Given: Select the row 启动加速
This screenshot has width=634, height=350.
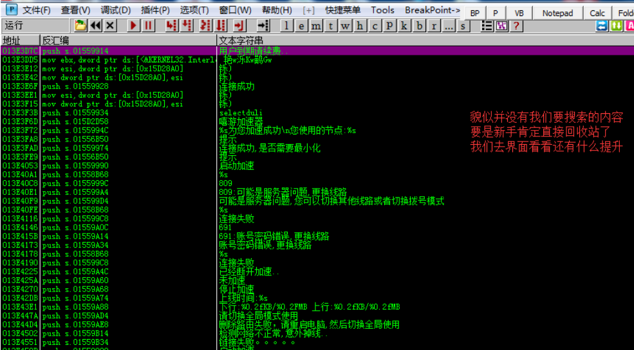Looking at the screenshot, I should (x=317, y=166).
